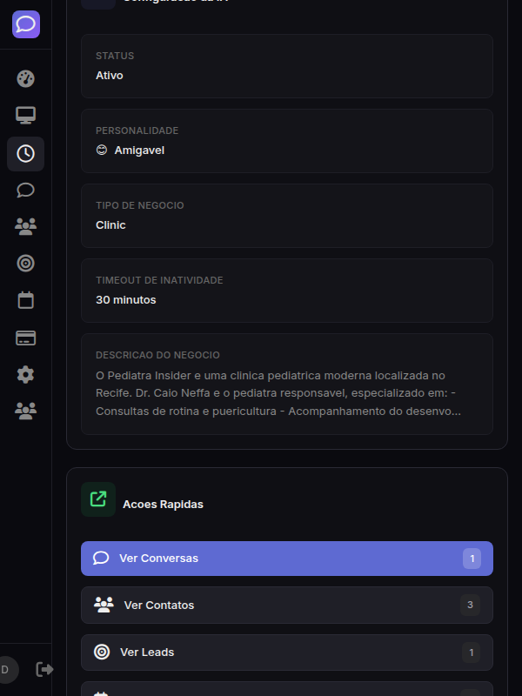Click the D avatar at bottom left
This screenshot has height=696, width=522.
4,670
